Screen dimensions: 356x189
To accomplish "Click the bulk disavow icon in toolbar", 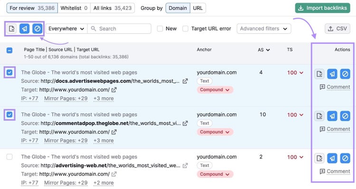I will [37, 28].
